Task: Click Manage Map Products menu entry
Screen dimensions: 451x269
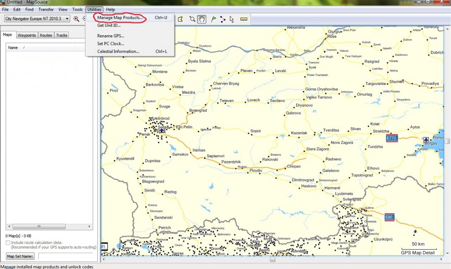Action: point(120,18)
